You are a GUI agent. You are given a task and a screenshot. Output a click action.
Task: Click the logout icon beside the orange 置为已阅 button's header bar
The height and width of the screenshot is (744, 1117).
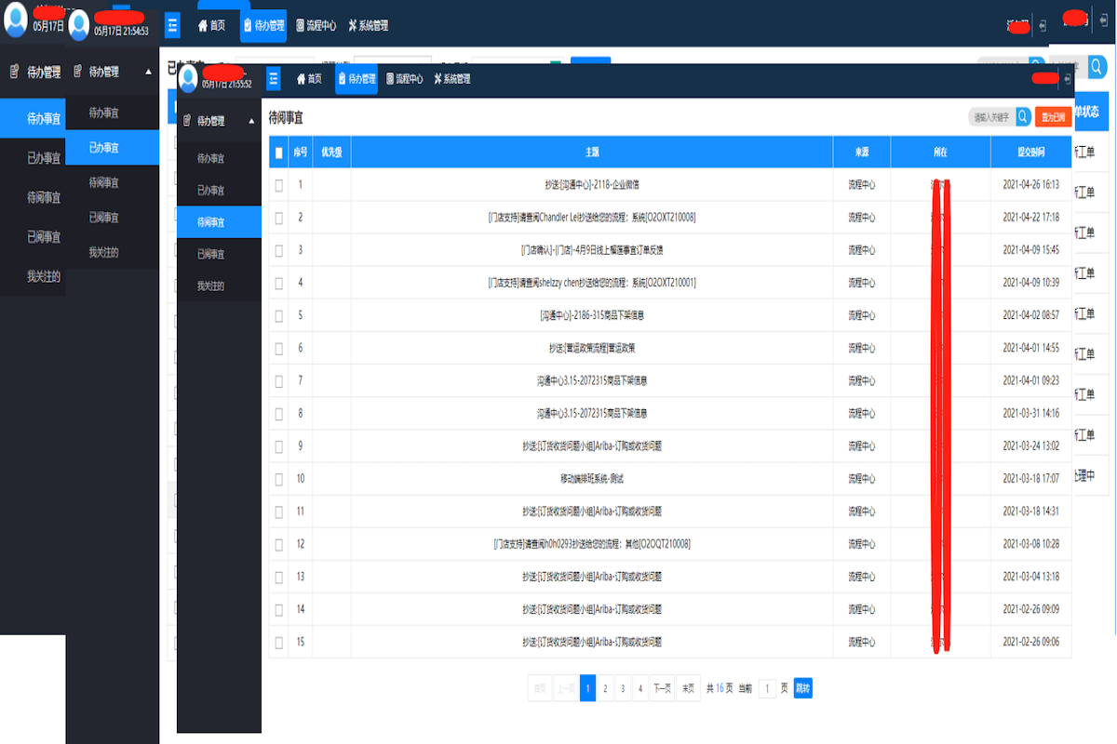pyautogui.click(x=1067, y=79)
